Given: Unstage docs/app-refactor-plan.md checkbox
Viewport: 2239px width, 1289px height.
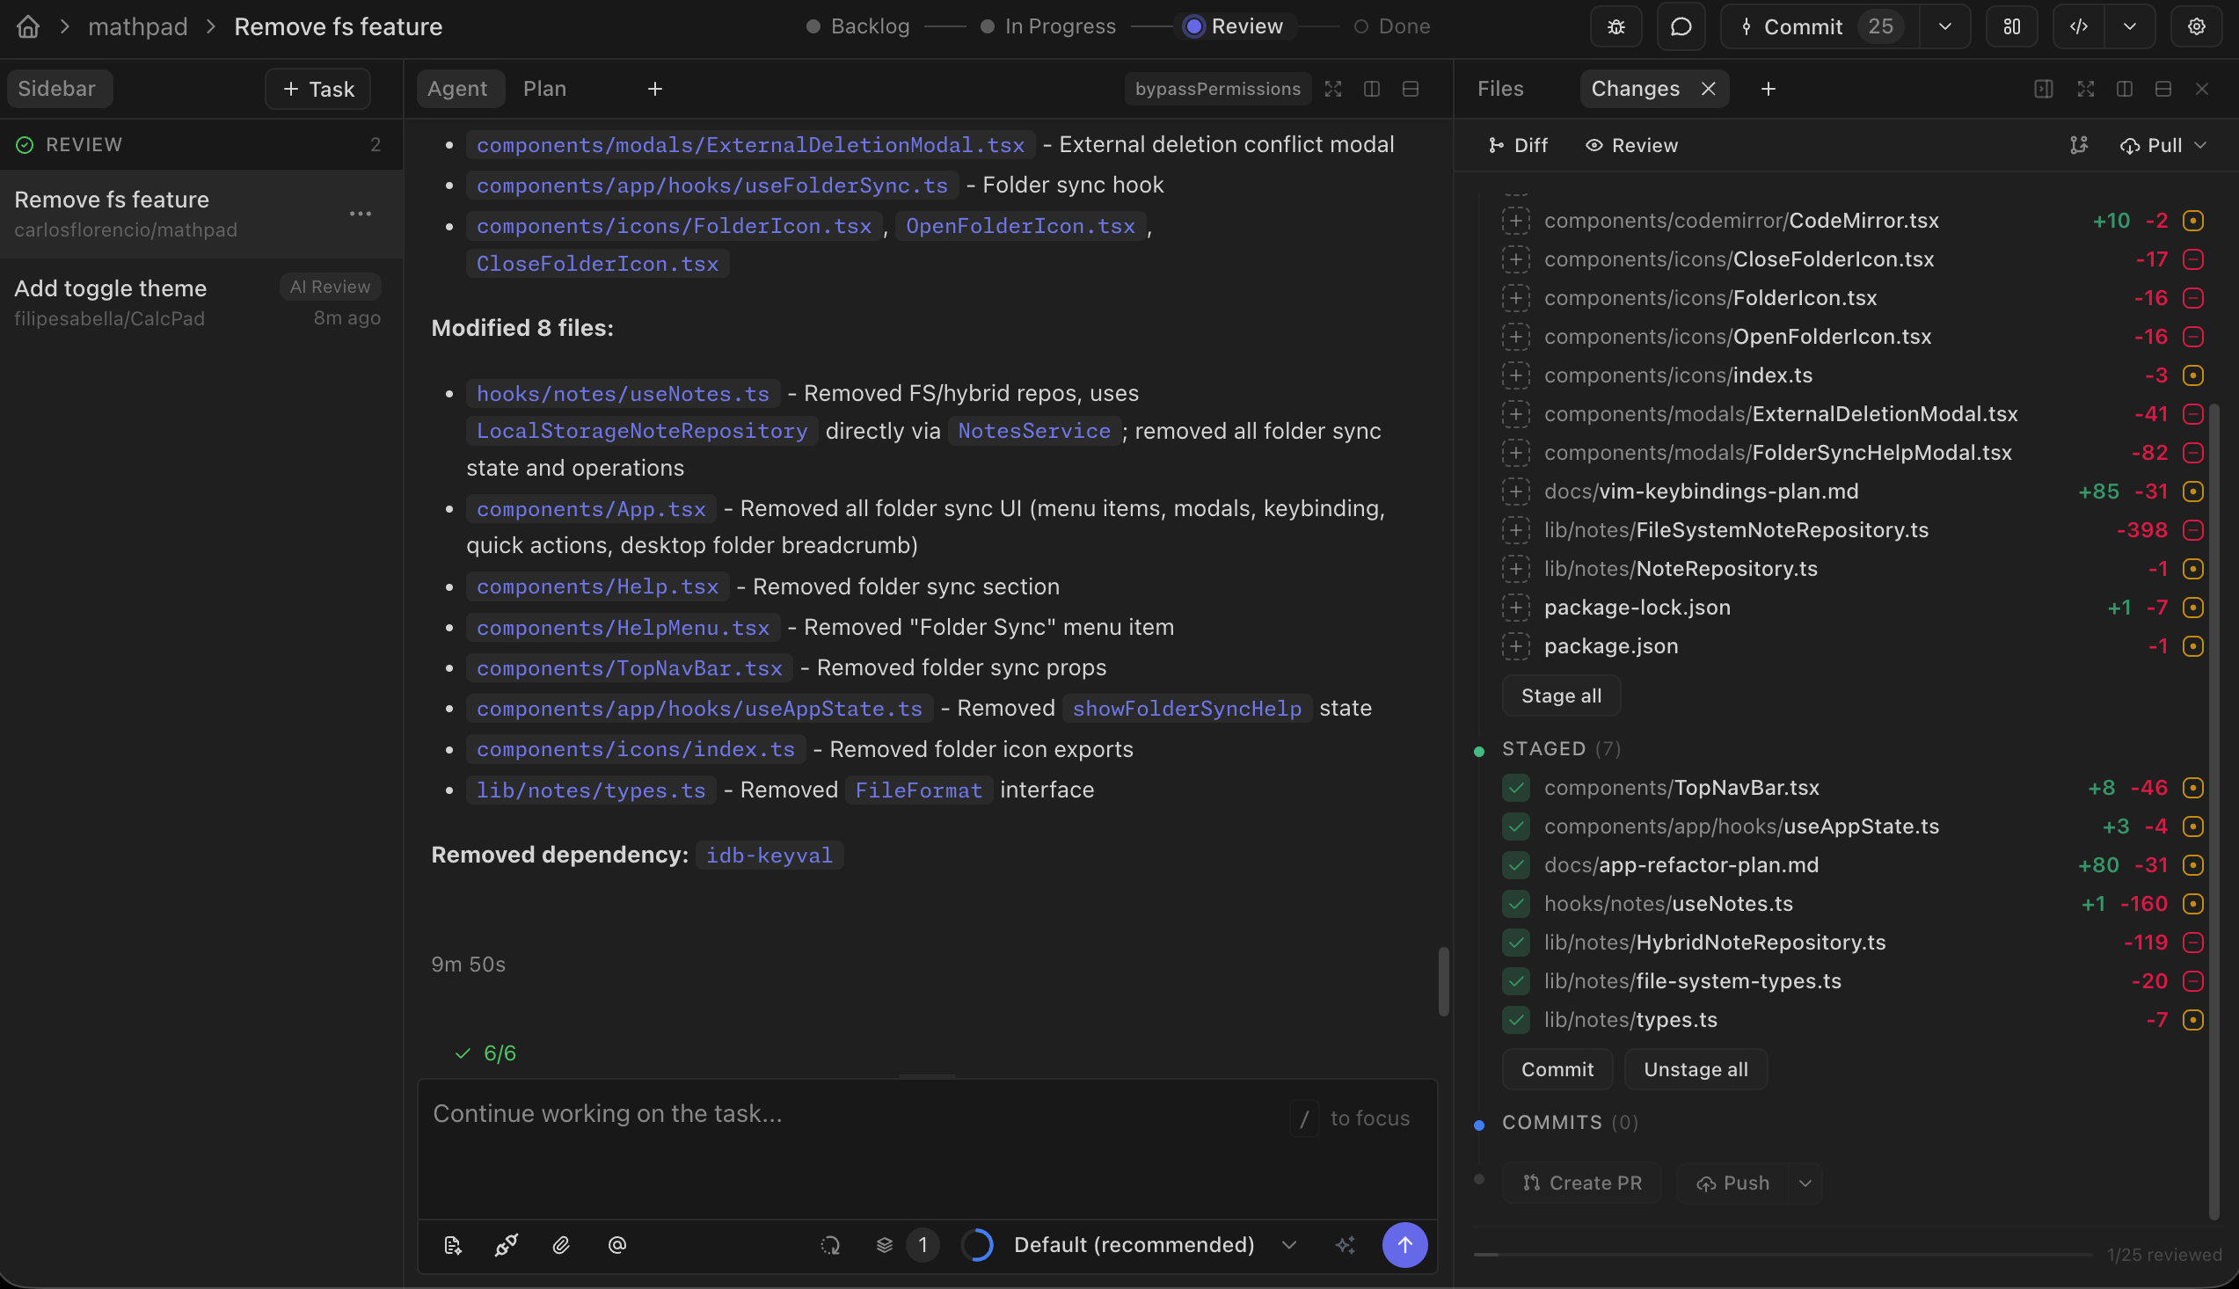Looking at the screenshot, I should click(x=1516, y=865).
